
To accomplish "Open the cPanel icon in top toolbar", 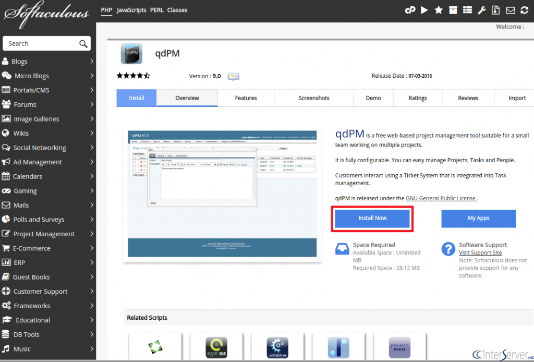I will pos(410,10).
